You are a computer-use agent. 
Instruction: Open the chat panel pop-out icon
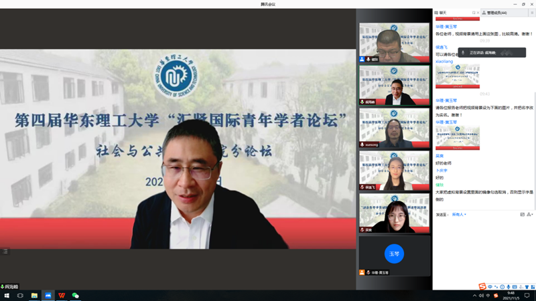click(474, 13)
